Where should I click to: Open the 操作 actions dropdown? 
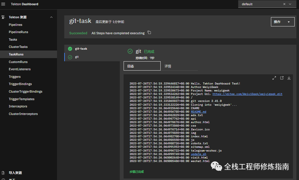click(283, 22)
